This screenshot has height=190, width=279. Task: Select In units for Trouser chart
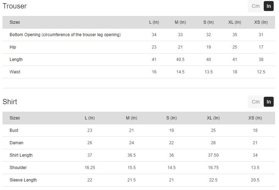pos(269,6)
